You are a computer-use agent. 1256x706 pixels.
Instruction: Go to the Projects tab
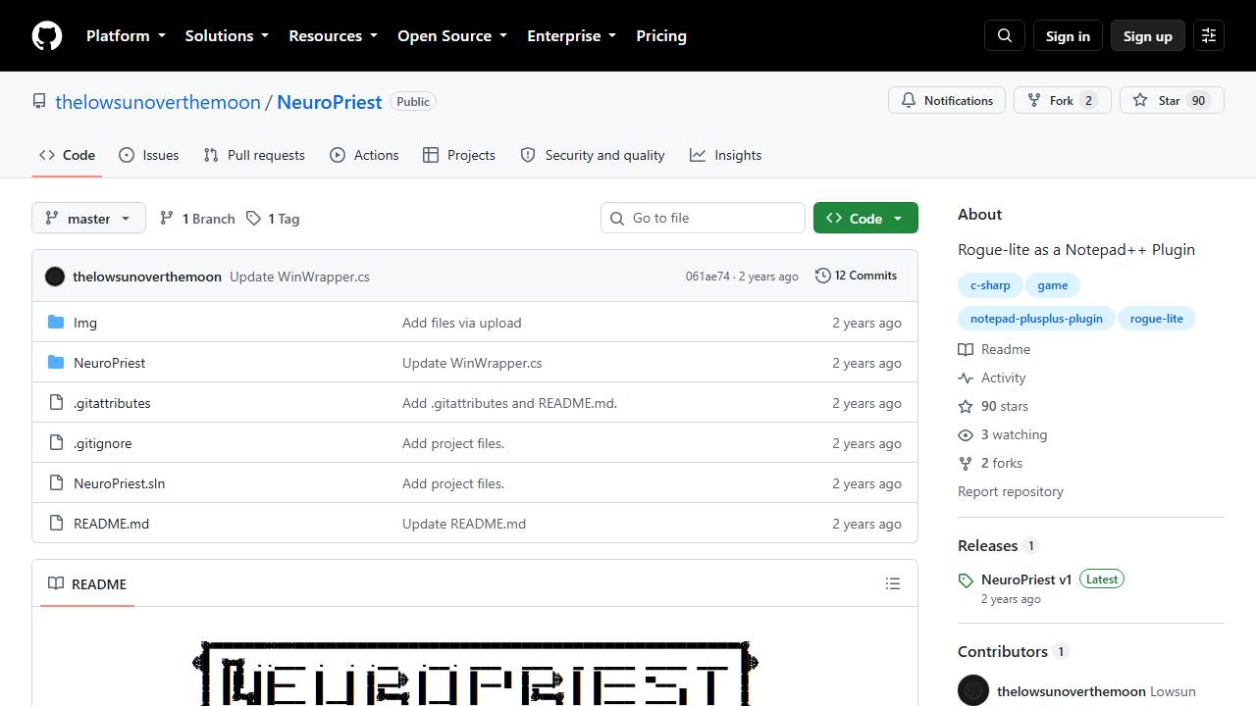point(459,155)
